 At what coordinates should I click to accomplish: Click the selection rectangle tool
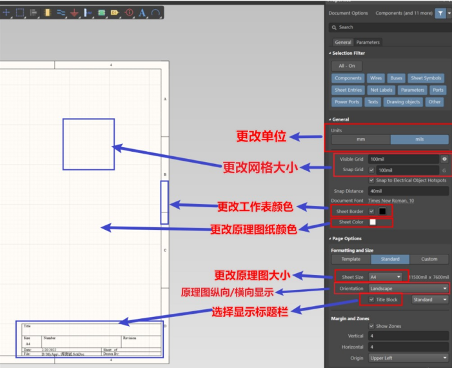(x=20, y=12)
